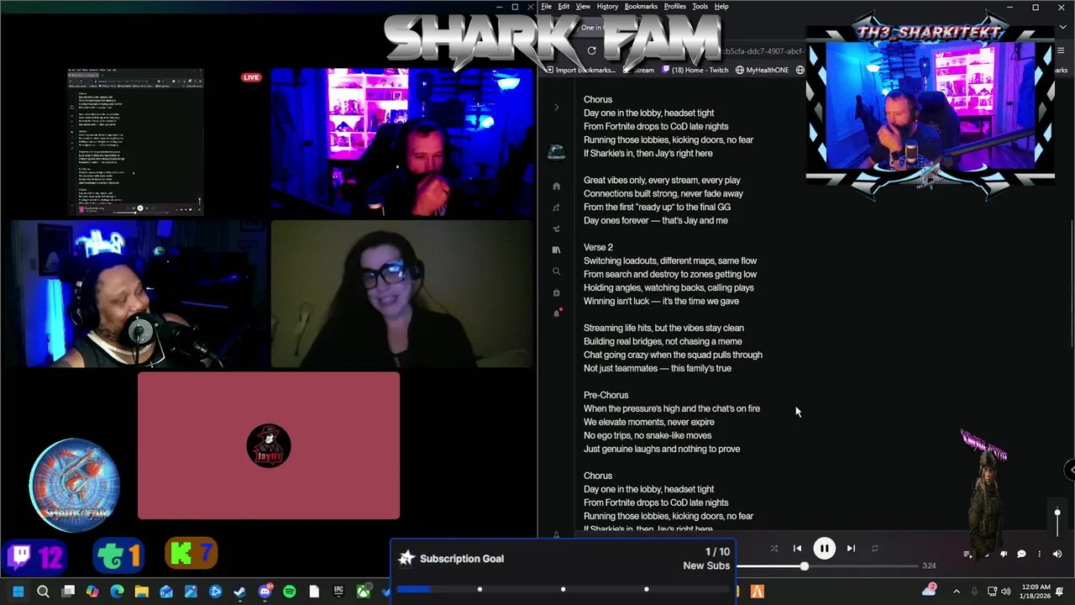Viewport: 1075px width, 605px height.
Task: Open the comments bubble icon in player
Action: tap(1021, 555)
